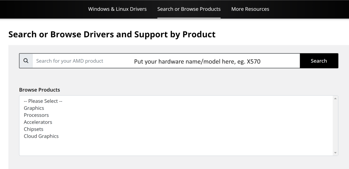Select the "-- Please Select --" list option
Screen dimensions: 349x169
pyautogui.click(x=43, y=101)
